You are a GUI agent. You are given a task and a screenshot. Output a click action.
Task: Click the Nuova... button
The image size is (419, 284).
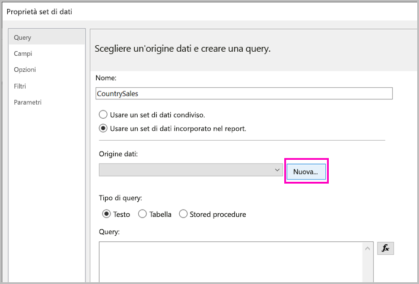tap(306, 171)
